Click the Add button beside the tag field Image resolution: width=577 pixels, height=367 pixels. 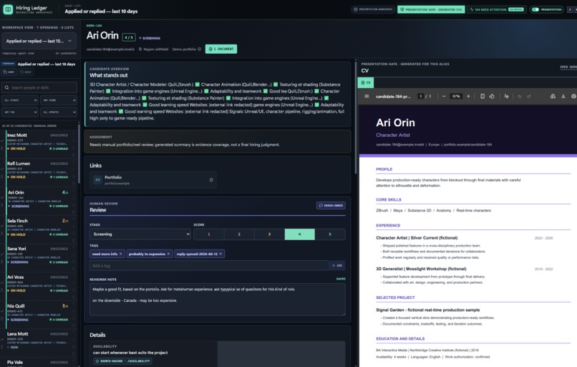(336, 265)
